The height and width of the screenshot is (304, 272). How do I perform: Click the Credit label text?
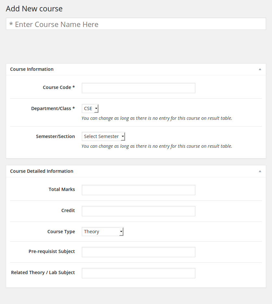(68, 210)
